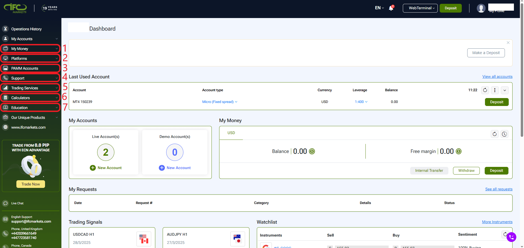
Task: Click the blue plus for demo account
Action: pyautogui.click(x=162, y=168)
